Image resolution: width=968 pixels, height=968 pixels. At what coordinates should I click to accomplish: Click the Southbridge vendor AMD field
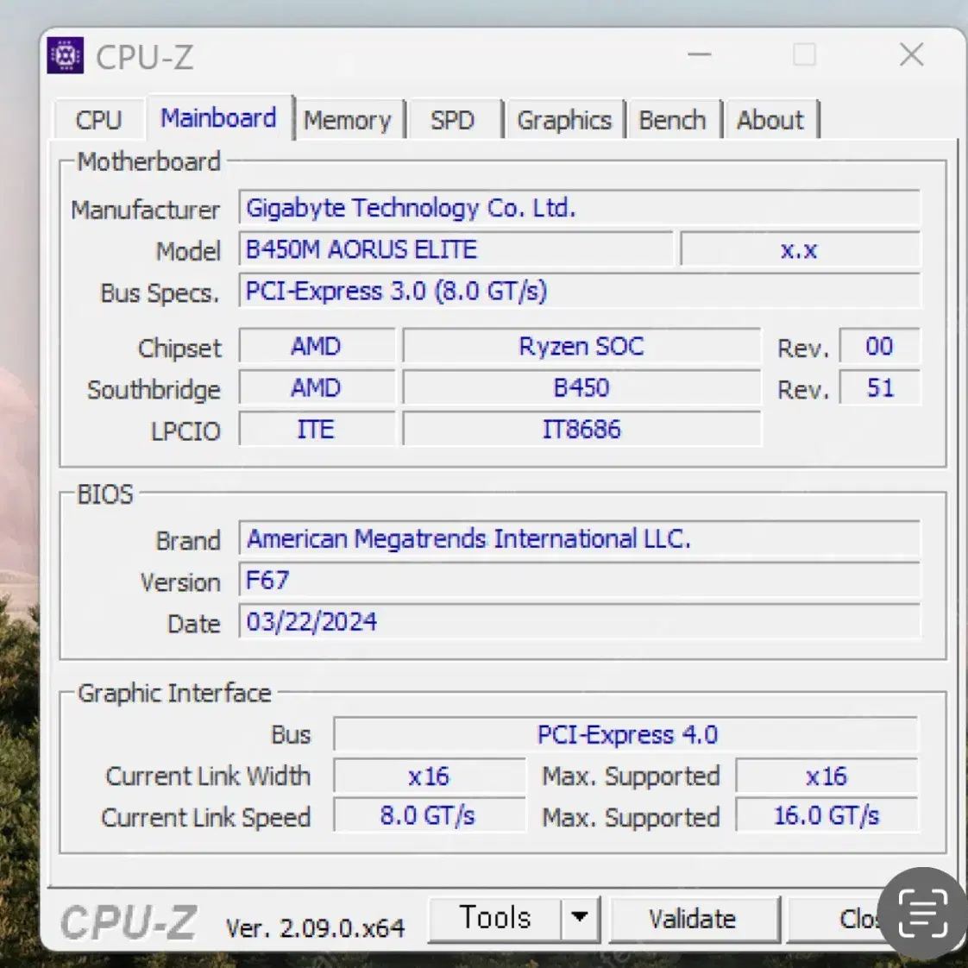click(316, 387)
